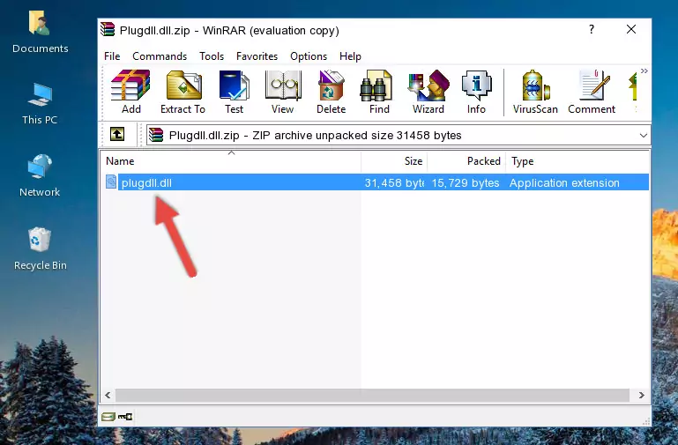The width and height of the screenshot is (678, 445).
Task: Select the This PC desktop icon
Action: click(x=40, y=104)
